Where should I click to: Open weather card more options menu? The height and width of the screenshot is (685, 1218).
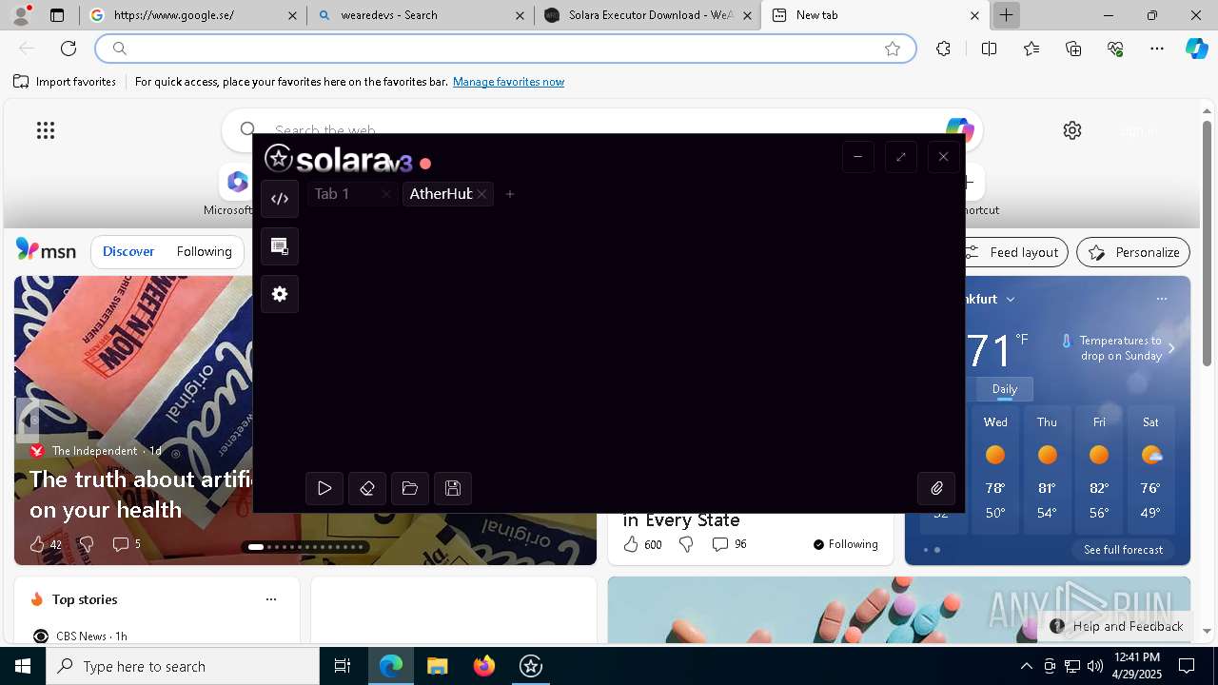point(1161,299)
